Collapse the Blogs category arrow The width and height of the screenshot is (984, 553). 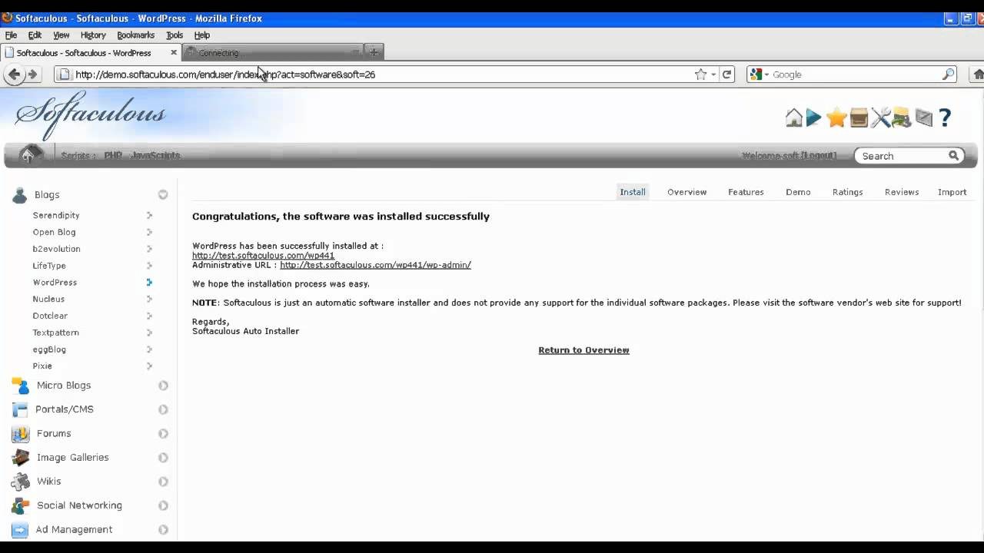click(163, 195)
